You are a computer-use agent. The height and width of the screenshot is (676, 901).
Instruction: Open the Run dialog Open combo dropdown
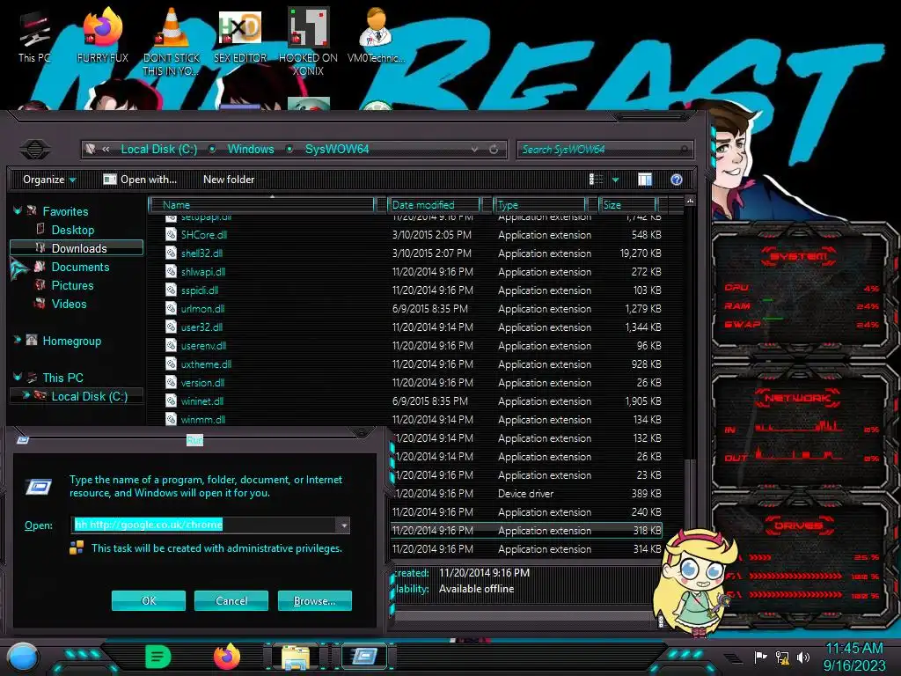(x=343, y=525)
